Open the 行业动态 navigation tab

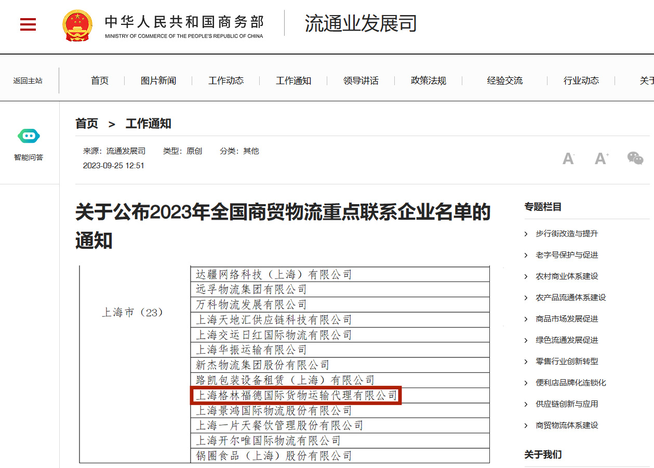point(581,81)
